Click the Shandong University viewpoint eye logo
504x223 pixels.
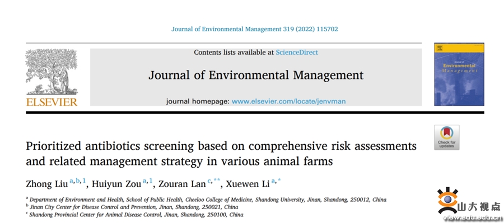447,201
